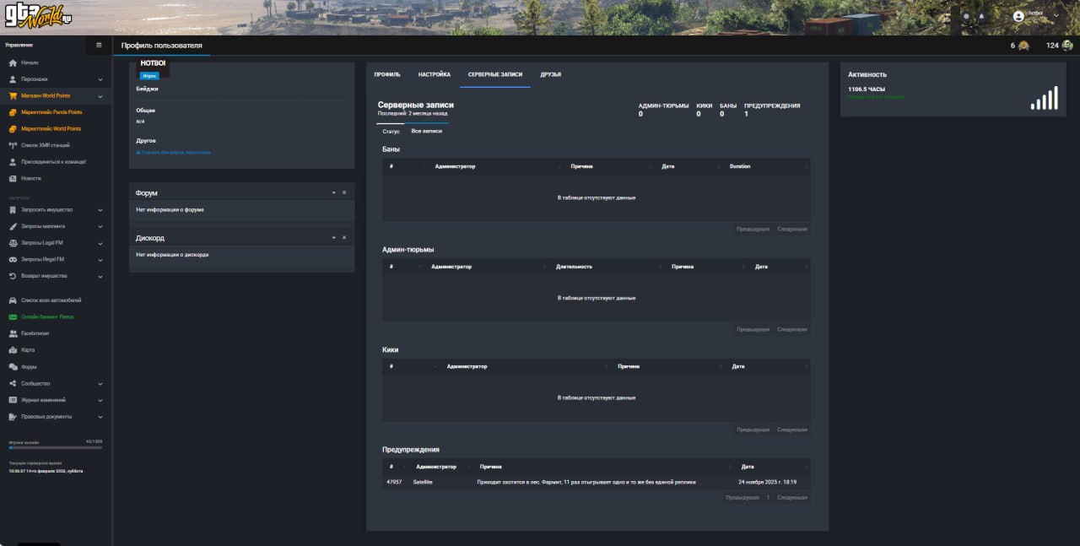
Task: Expand the Возврат имущества chevron
Action: [100, 276]
